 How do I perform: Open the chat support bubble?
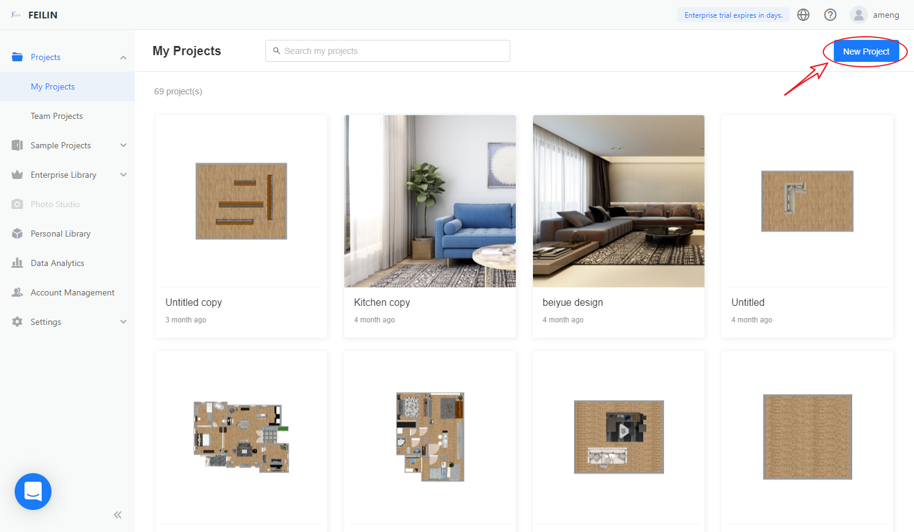pyautogui.click(x=33, y=492)
